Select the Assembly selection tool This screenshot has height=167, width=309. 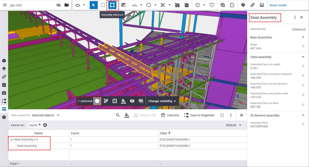click(x=113, y=5)
